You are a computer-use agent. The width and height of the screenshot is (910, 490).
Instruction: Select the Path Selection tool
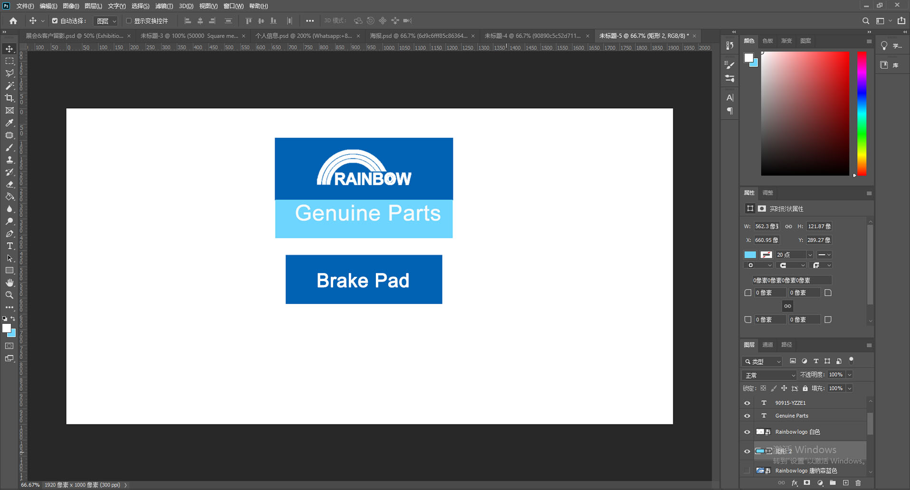click(10, 259)
